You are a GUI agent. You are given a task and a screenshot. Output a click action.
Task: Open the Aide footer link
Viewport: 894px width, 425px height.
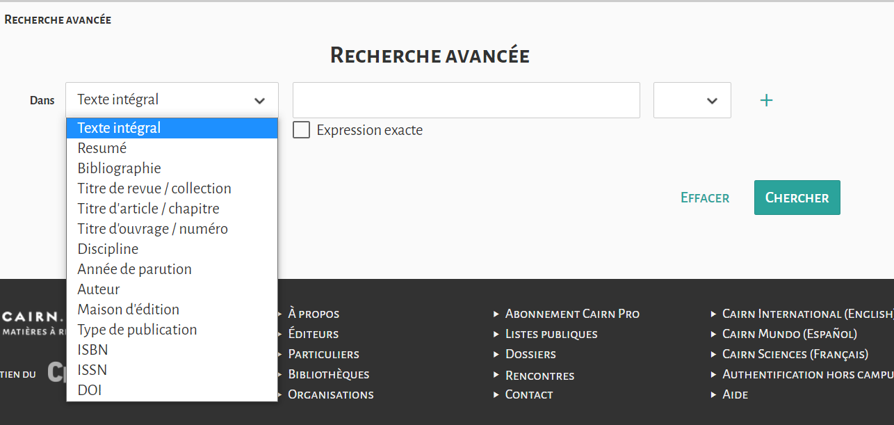coord(735,394)
